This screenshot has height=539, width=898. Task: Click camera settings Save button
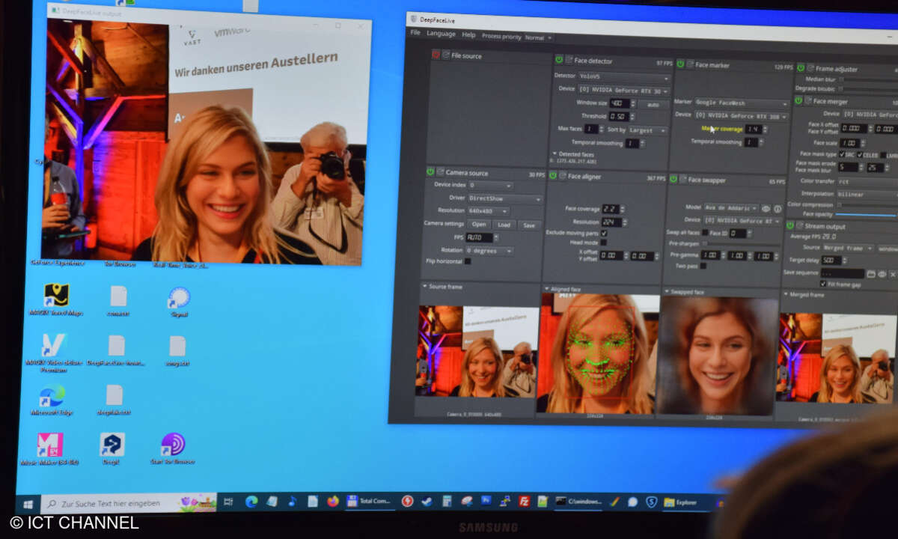[x=529, y=225]
